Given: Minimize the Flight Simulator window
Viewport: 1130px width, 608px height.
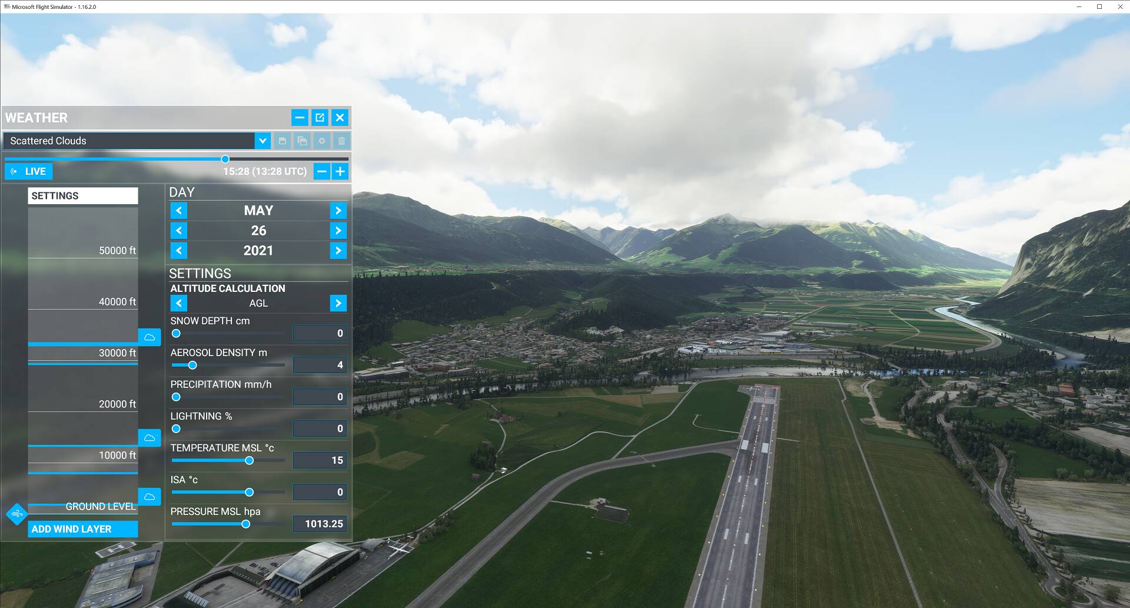Looking at the screenshot, I should coord(1079,6).
